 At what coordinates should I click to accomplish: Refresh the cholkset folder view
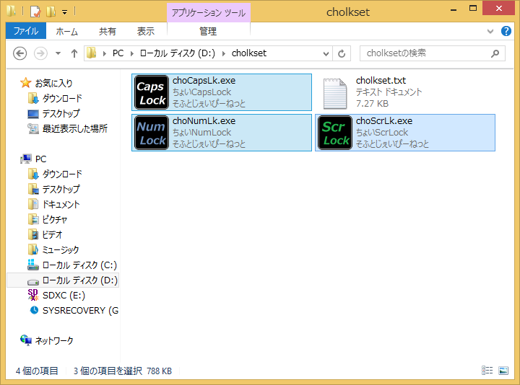pyautogui.click(x=342, y=53)
